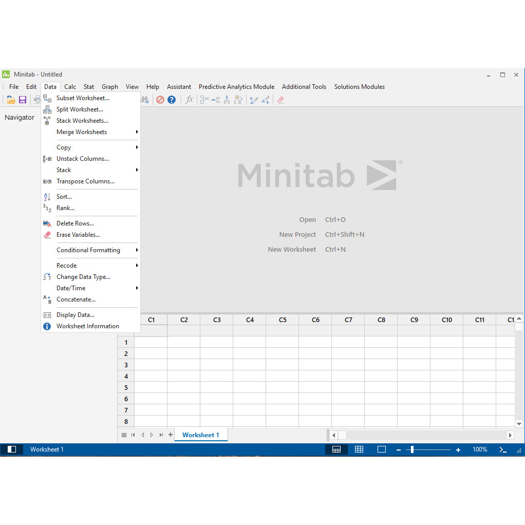525x525 pixels.
Task: Toggle the output-only pane view
Action: (x=382, y=449)
